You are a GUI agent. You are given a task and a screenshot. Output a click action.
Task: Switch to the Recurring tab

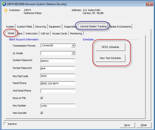[x=41, y=27]
